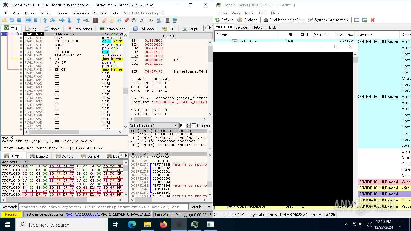This screenshot has width=411, height=231.
Task: Switch to the SEH tab
Action: pos(168,29)
